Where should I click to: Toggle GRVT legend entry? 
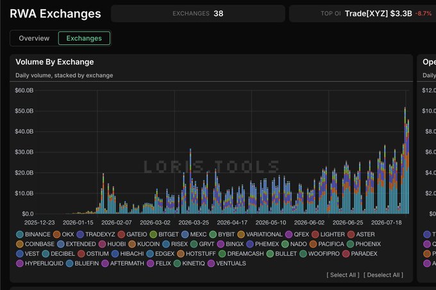pos(203,244)
